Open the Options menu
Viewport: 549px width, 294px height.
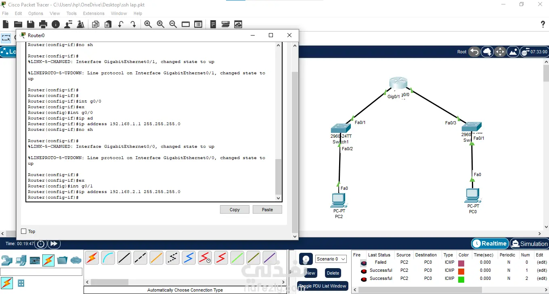click(36, 13)
